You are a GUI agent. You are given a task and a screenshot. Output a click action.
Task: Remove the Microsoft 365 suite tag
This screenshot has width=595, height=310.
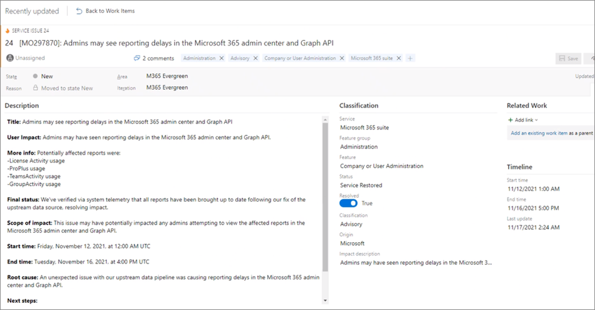tap(399, 58)
